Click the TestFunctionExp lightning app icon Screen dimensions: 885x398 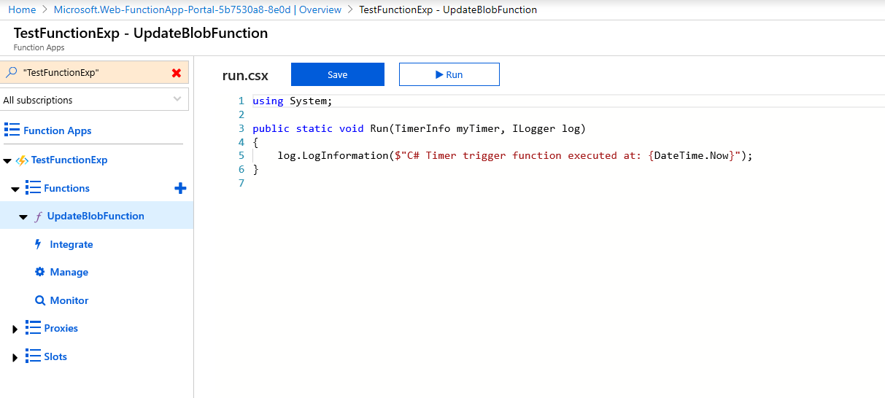point(22,160)
